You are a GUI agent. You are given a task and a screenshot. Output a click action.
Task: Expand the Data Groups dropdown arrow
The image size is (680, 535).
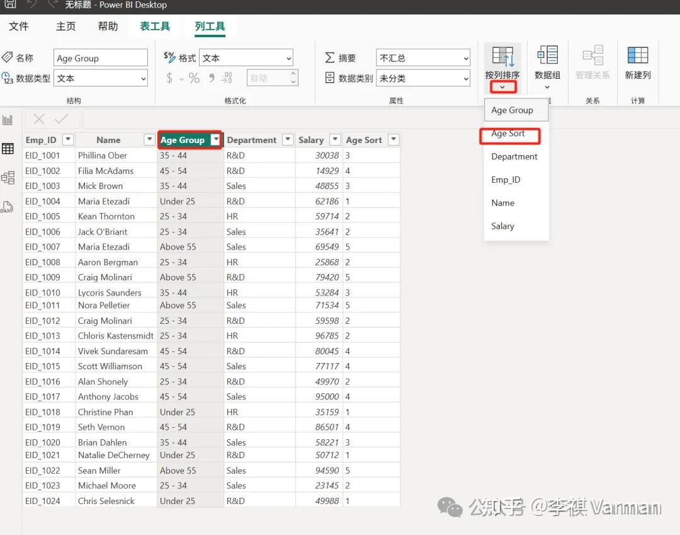point(547,87)
